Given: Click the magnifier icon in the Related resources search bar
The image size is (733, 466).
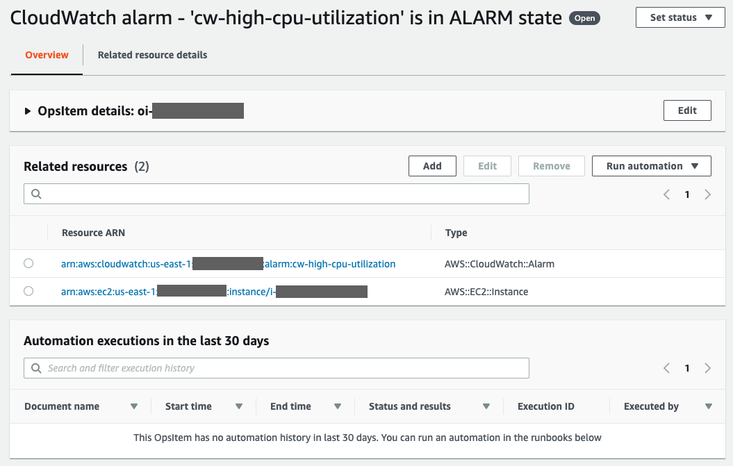Looking at the screenshot, I should (35, 194).
